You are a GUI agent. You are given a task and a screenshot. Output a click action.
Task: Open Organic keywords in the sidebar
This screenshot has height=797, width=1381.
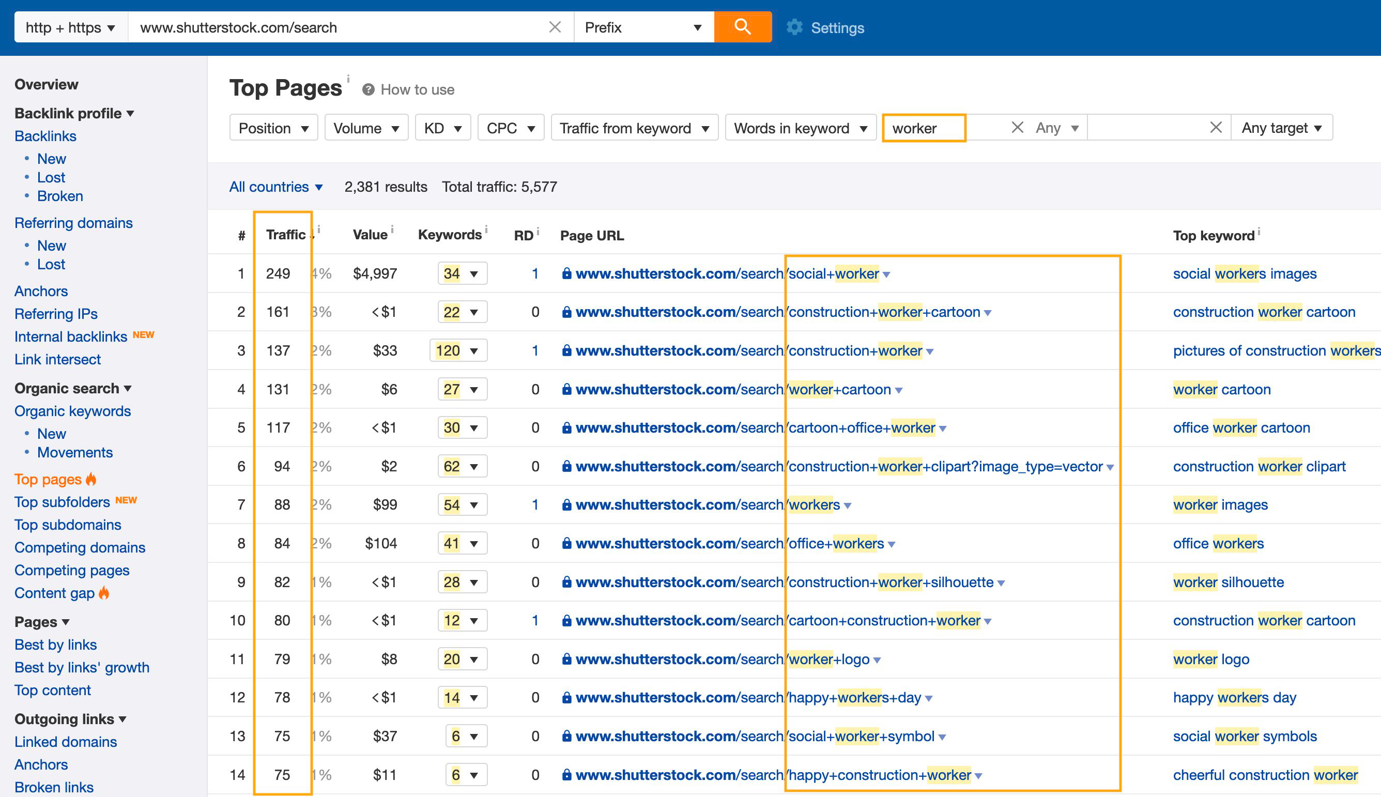coord(72,411)
